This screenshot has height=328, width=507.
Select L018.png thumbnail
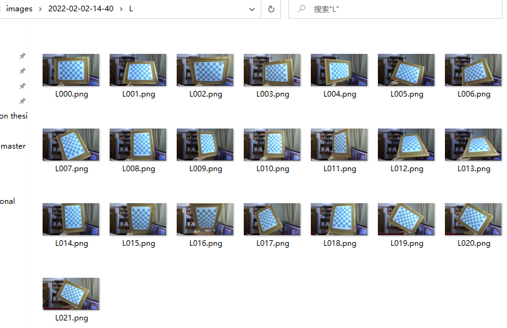pos(339,220)
